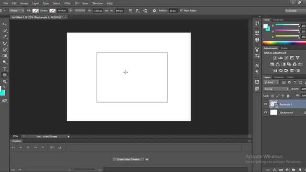Open the Path alignment icon

click(x=138, y=11)
